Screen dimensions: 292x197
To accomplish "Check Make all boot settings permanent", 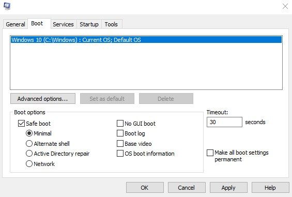I will click(x=210, y=153).
